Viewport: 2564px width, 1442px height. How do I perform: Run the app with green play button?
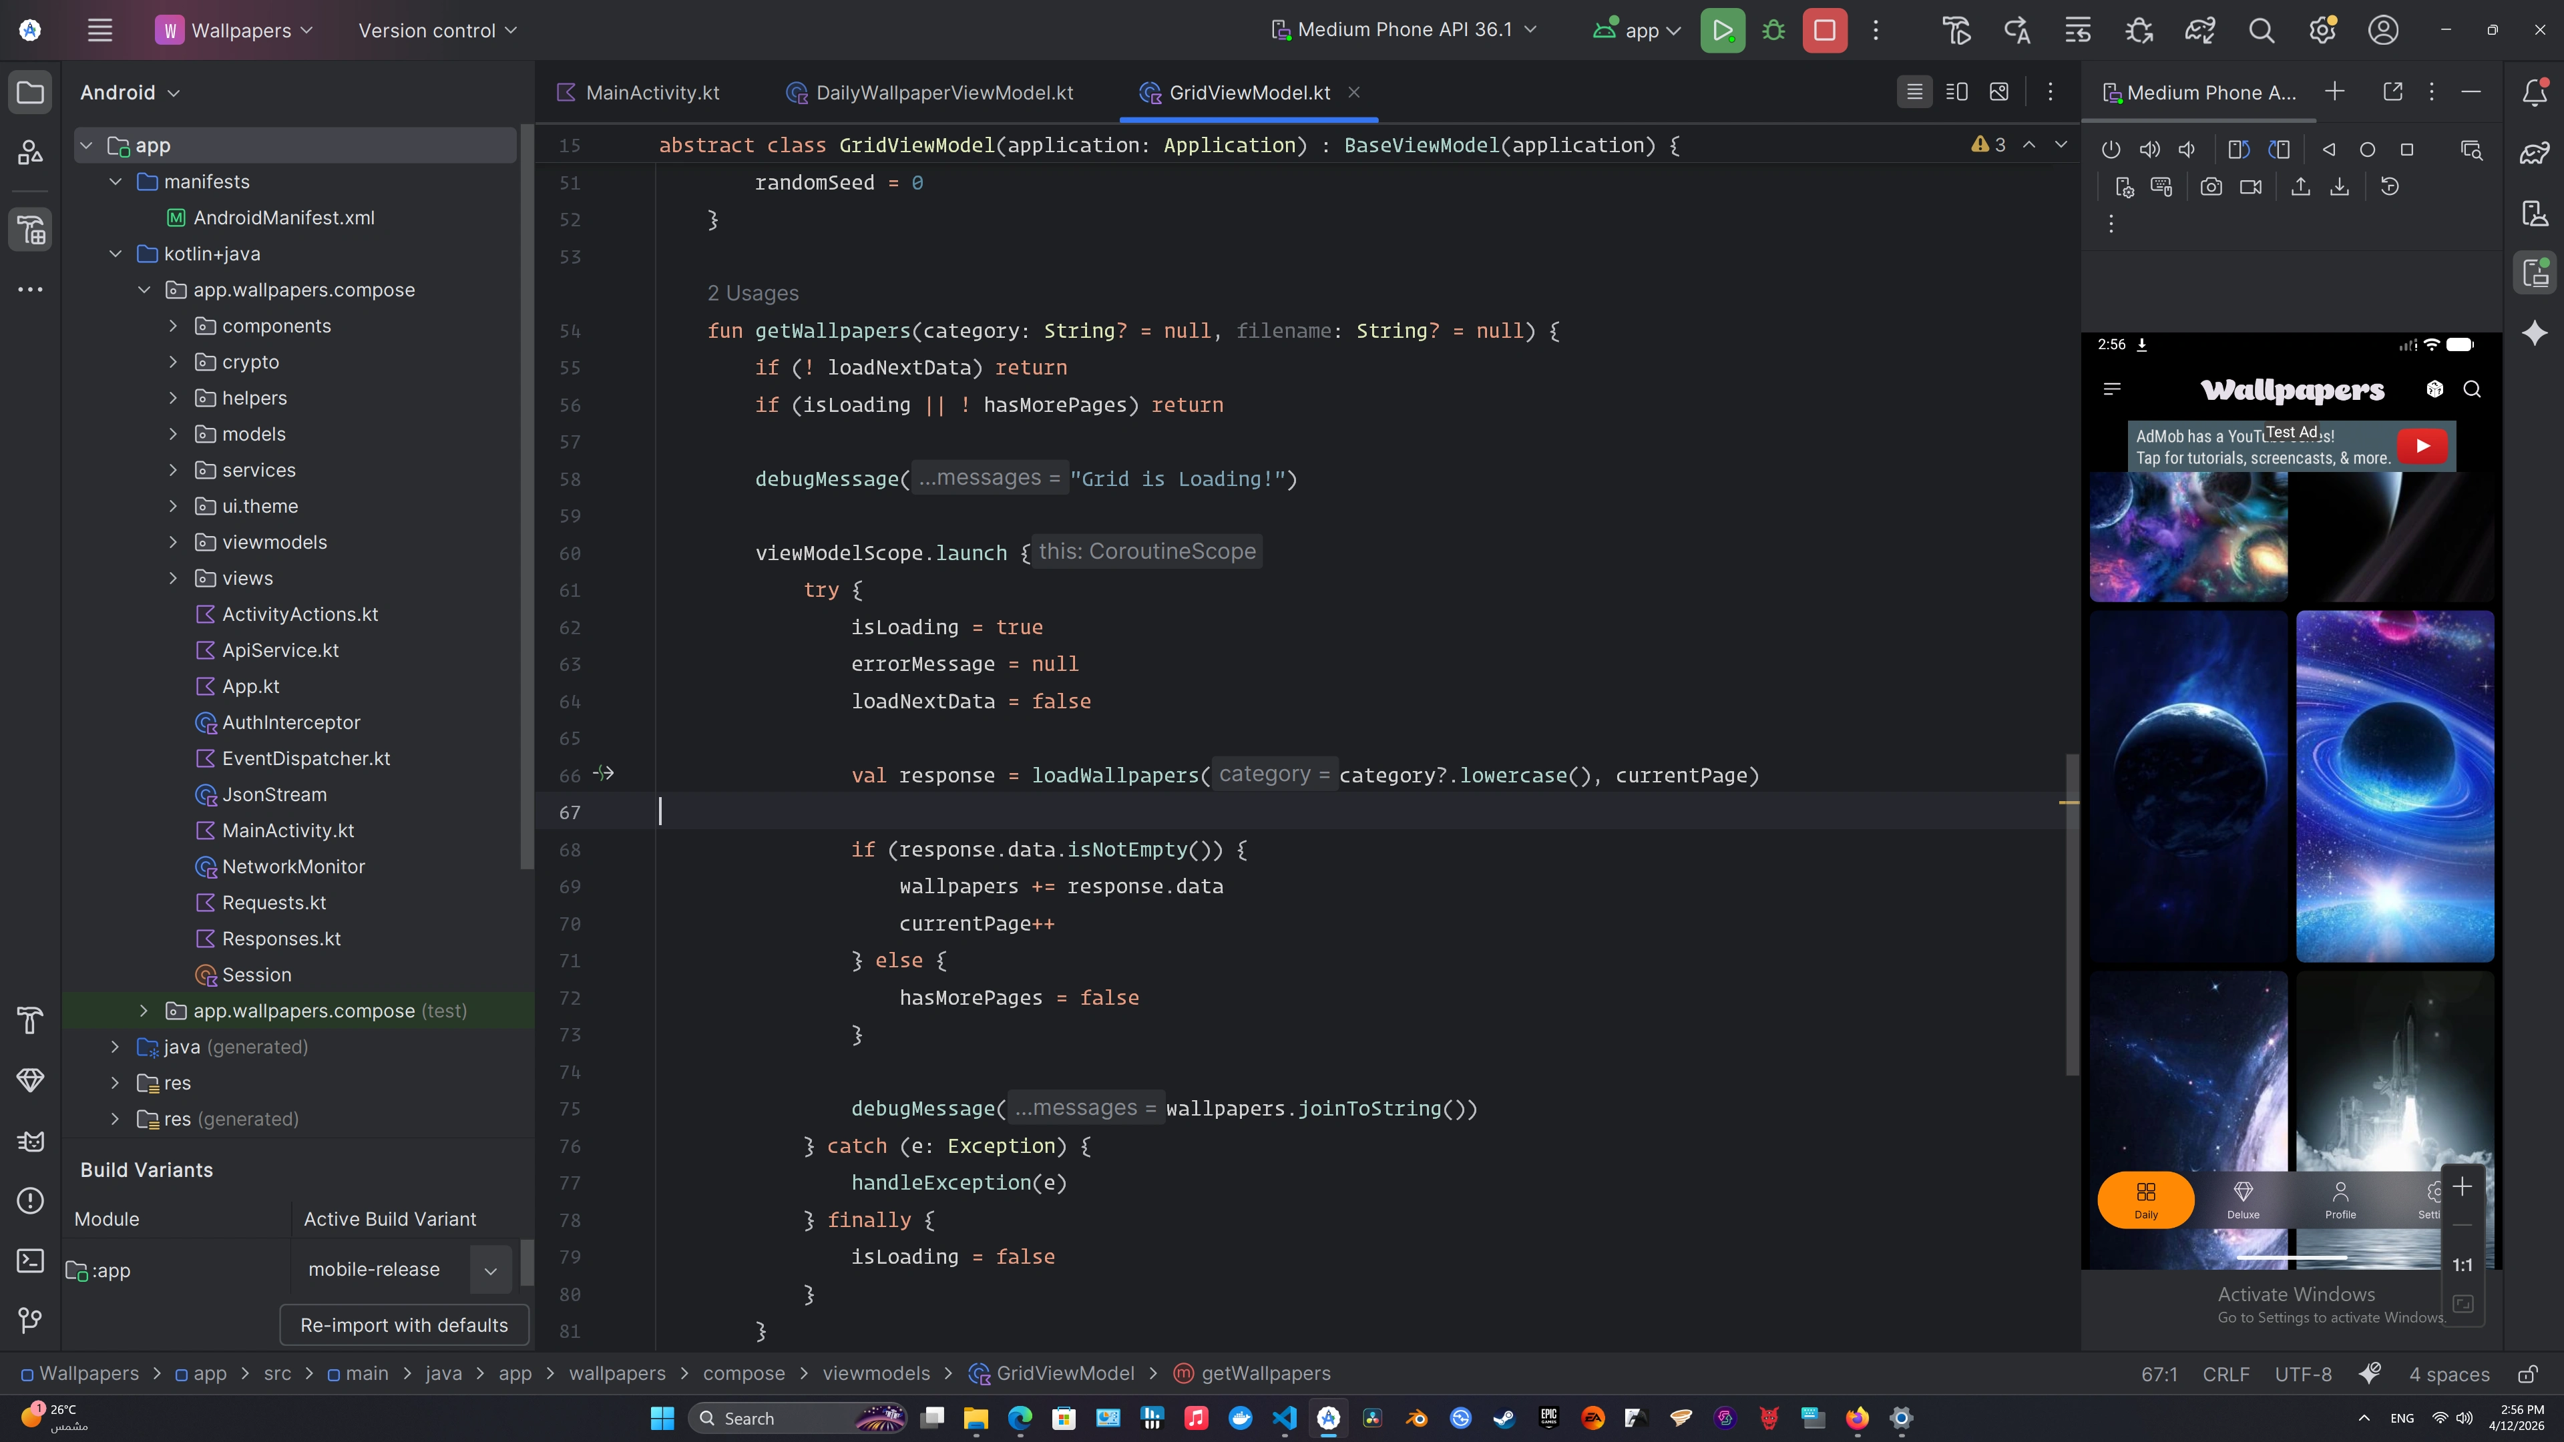[1722, 30]
